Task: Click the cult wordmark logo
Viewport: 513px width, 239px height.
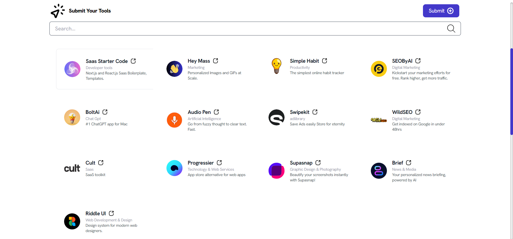Action: (x=72, y=168)
